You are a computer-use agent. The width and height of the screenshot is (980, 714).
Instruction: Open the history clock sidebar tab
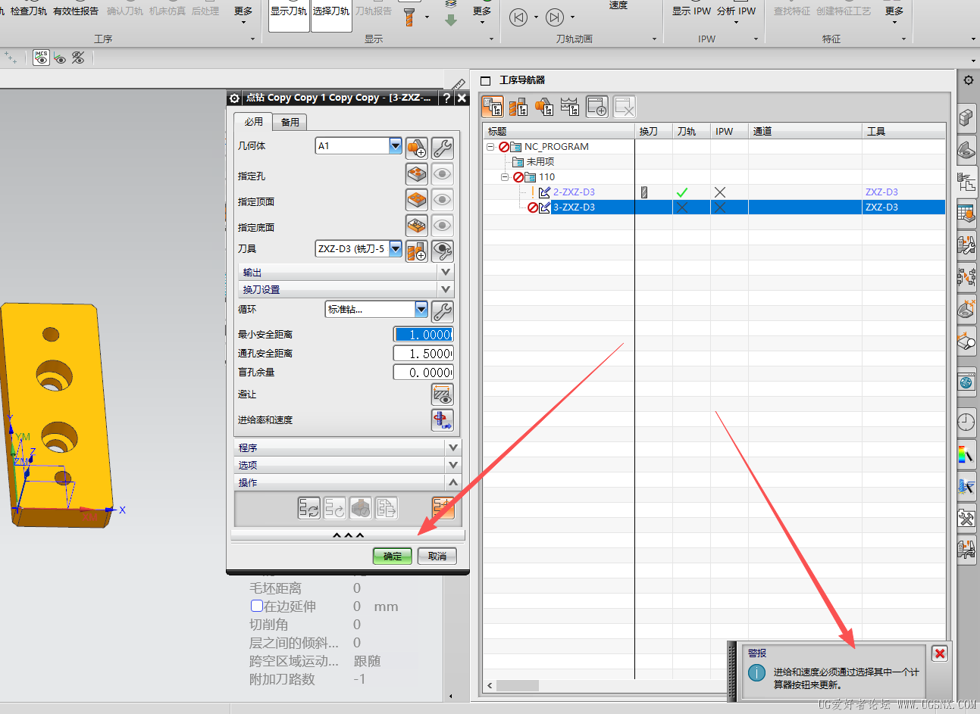click(x=966, y=422)
